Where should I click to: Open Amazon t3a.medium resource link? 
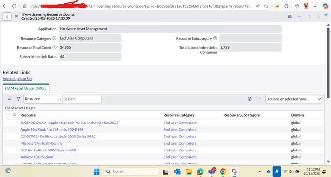click(37, 157)
